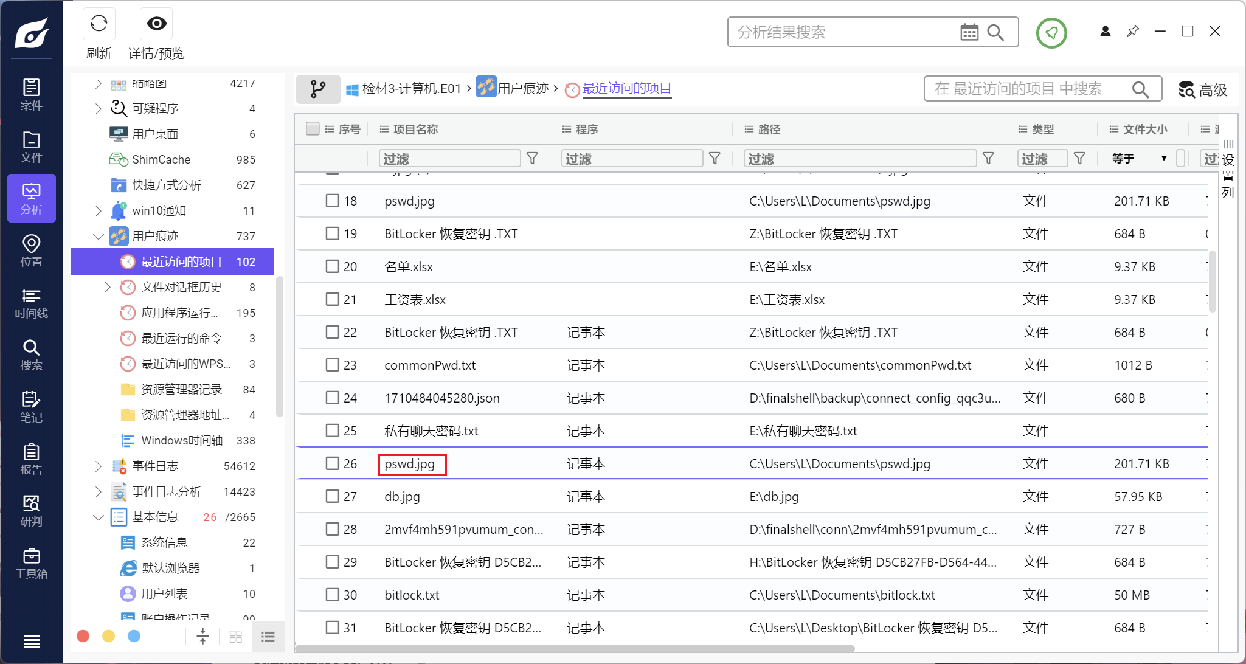The width and height of the screenshot is (1246, 664).
Task: Click the 项目名称 filter input field
Action: (x=450, y=159)
